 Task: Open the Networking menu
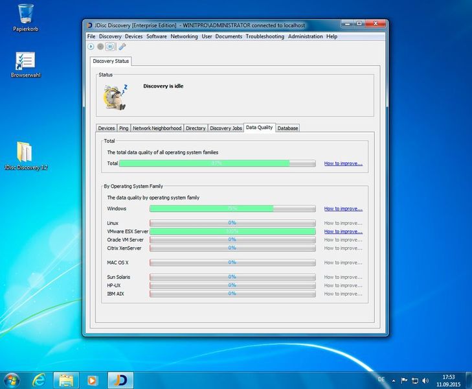(185, 36)
